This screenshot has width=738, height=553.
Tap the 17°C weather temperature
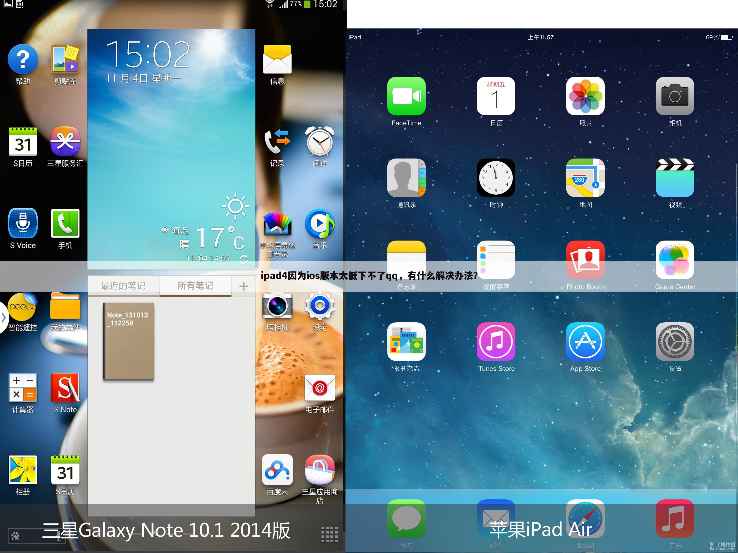220,238
